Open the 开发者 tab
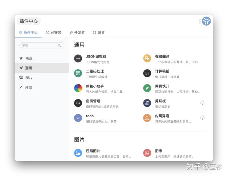The image size is (228, 176). (77, 33)
